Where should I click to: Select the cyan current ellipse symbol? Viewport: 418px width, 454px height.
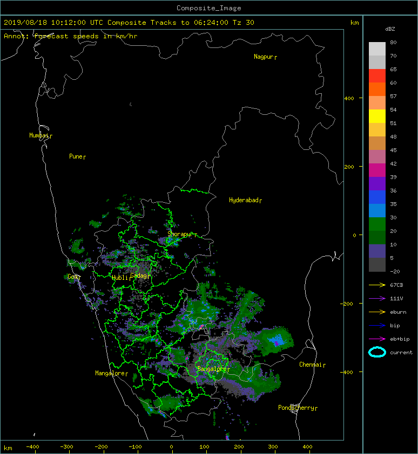[x=377, y=353]
